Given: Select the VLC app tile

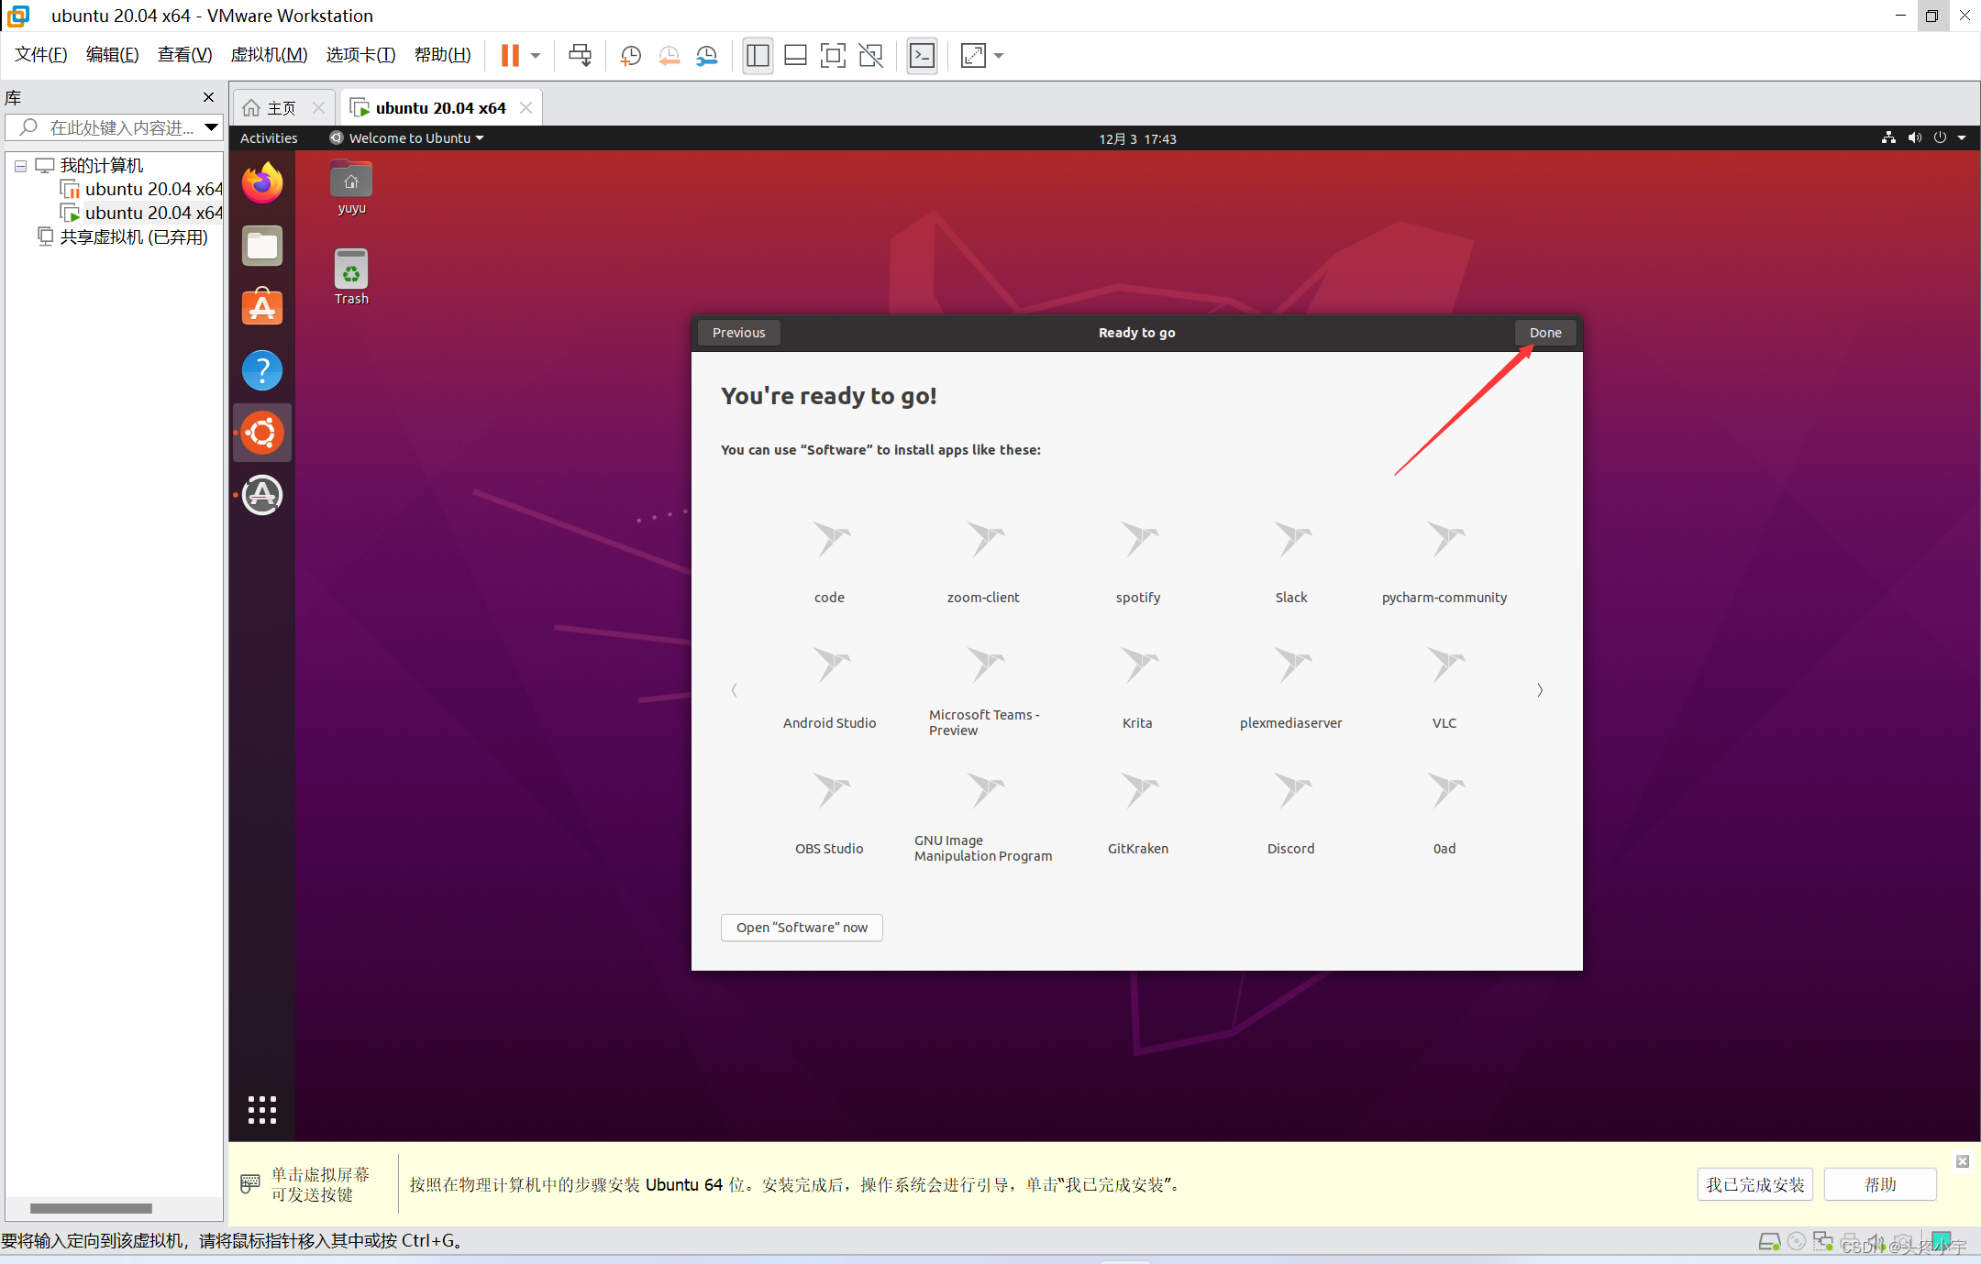Looking at the screenshot, I should pyautogui.click(x=1444, y=687).
